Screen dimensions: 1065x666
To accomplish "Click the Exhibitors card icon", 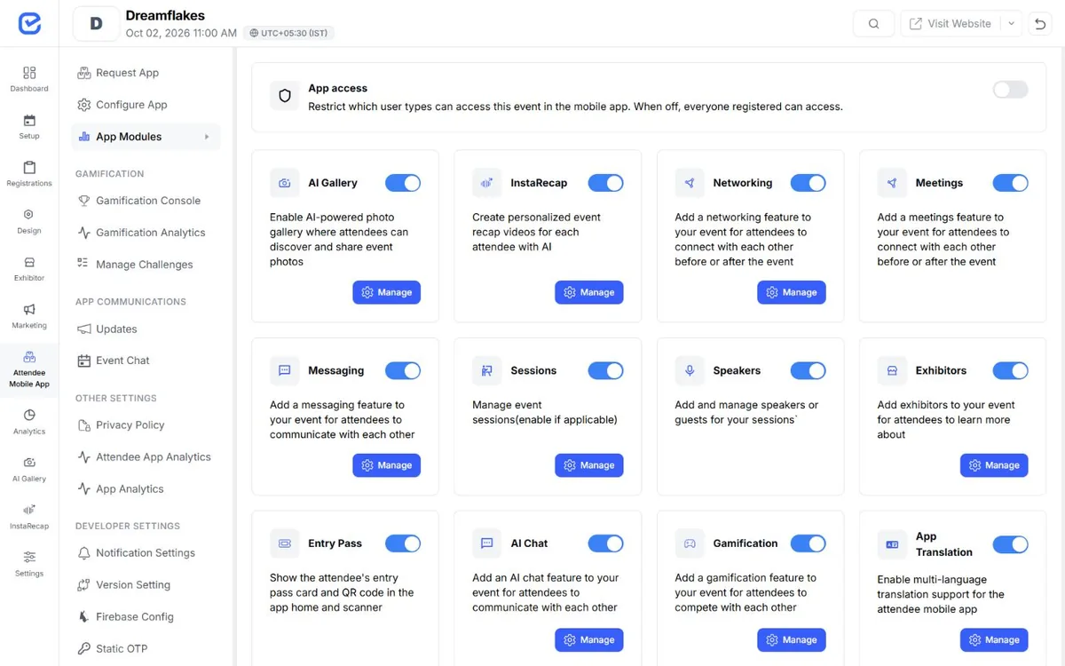I will click(892, 370).
